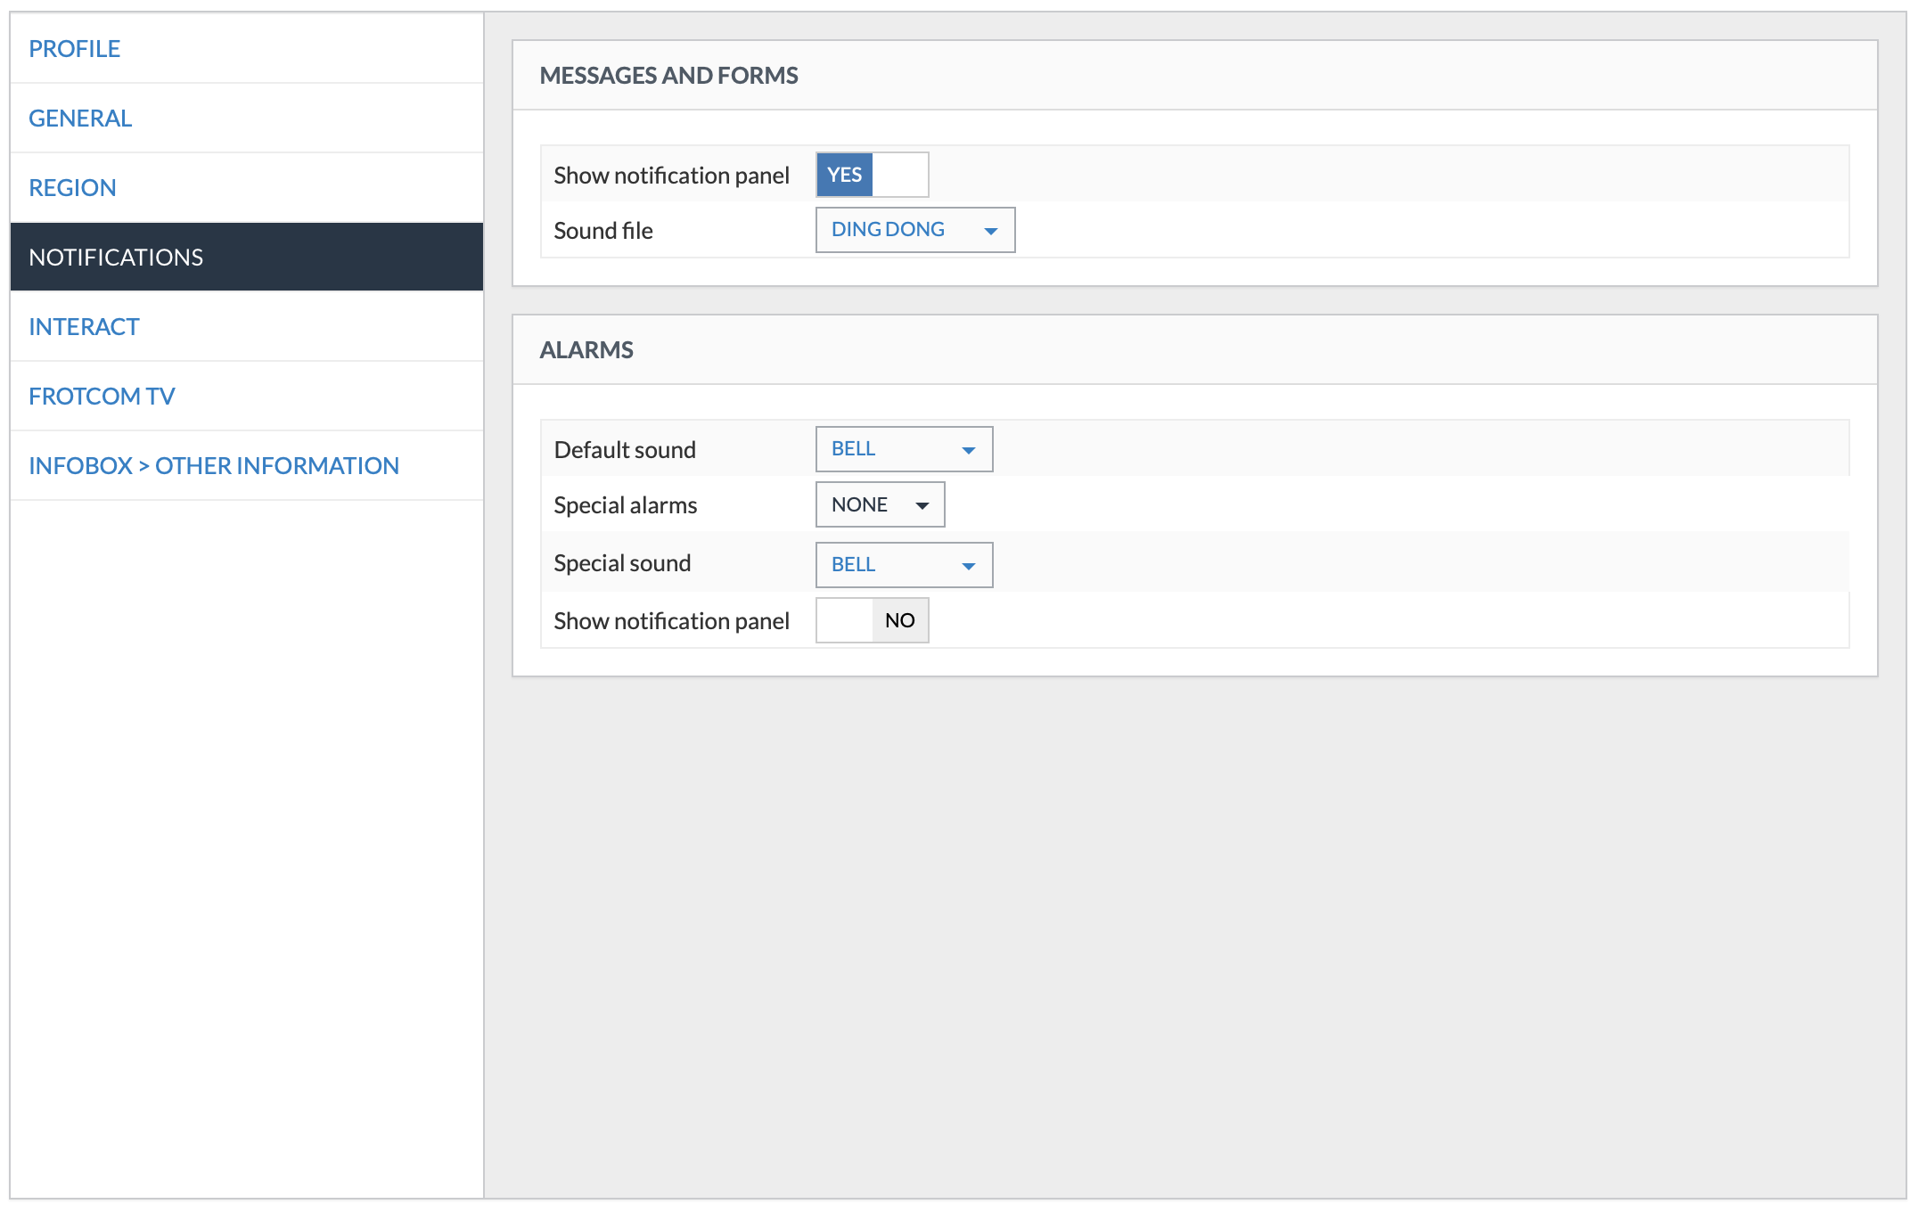Open the Sound file Ding Dong dropdown
Viewport: 1918px width, 1212px height.
(x=900, y=230)
